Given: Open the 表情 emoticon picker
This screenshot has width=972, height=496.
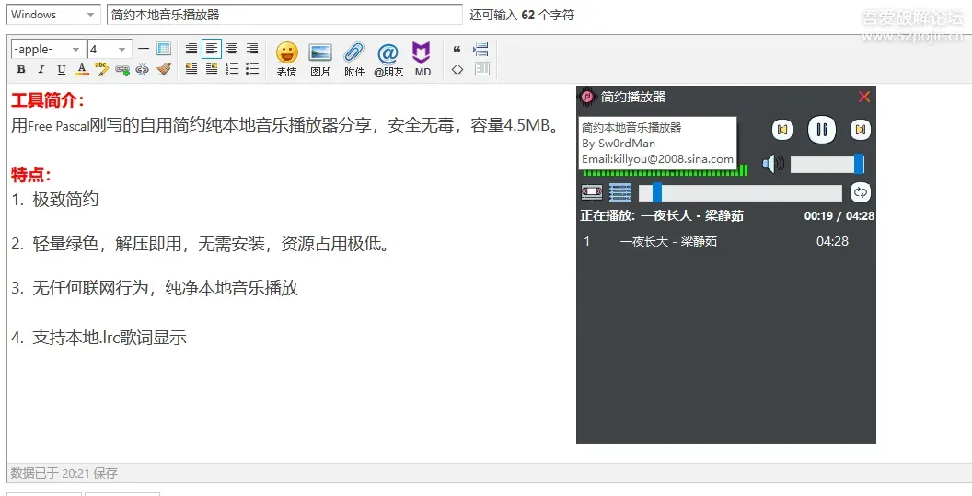Looking at the screenshot, I should tap(286, 60).
